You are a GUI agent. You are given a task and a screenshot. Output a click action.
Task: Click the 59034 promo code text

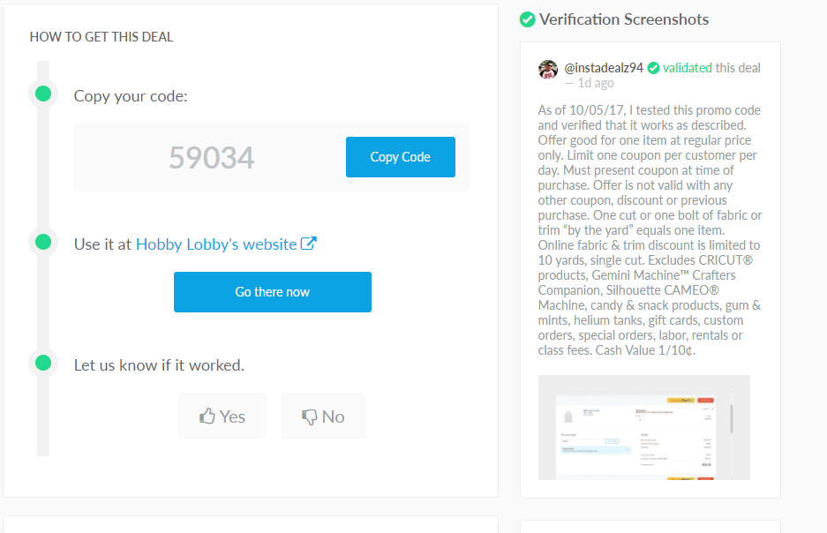point(212,158)
